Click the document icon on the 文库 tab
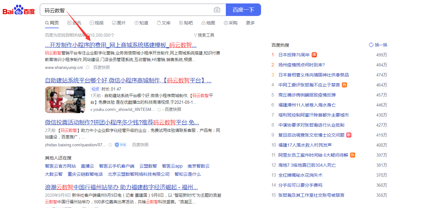424x208 pixels. pyautogui.click(x=159, y=23)
